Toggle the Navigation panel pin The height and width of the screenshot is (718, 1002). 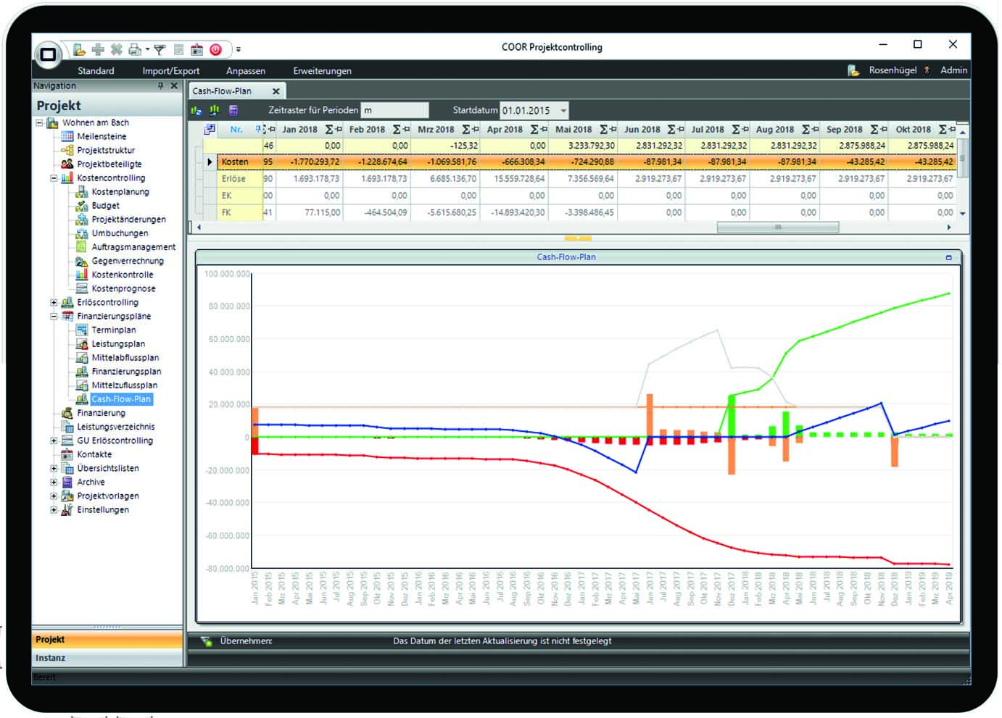tap(161, 85)
